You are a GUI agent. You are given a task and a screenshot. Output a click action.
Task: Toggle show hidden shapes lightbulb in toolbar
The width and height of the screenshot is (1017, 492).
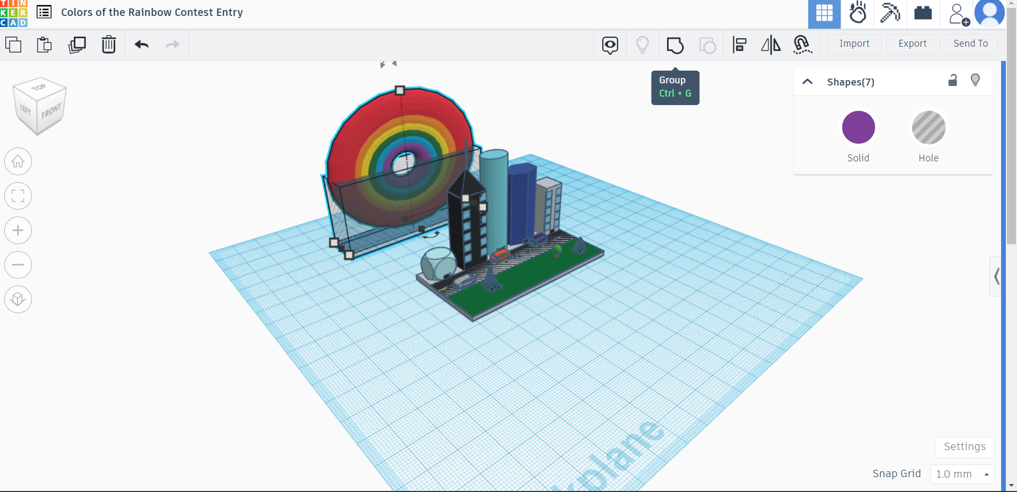[x=642, y=45]
